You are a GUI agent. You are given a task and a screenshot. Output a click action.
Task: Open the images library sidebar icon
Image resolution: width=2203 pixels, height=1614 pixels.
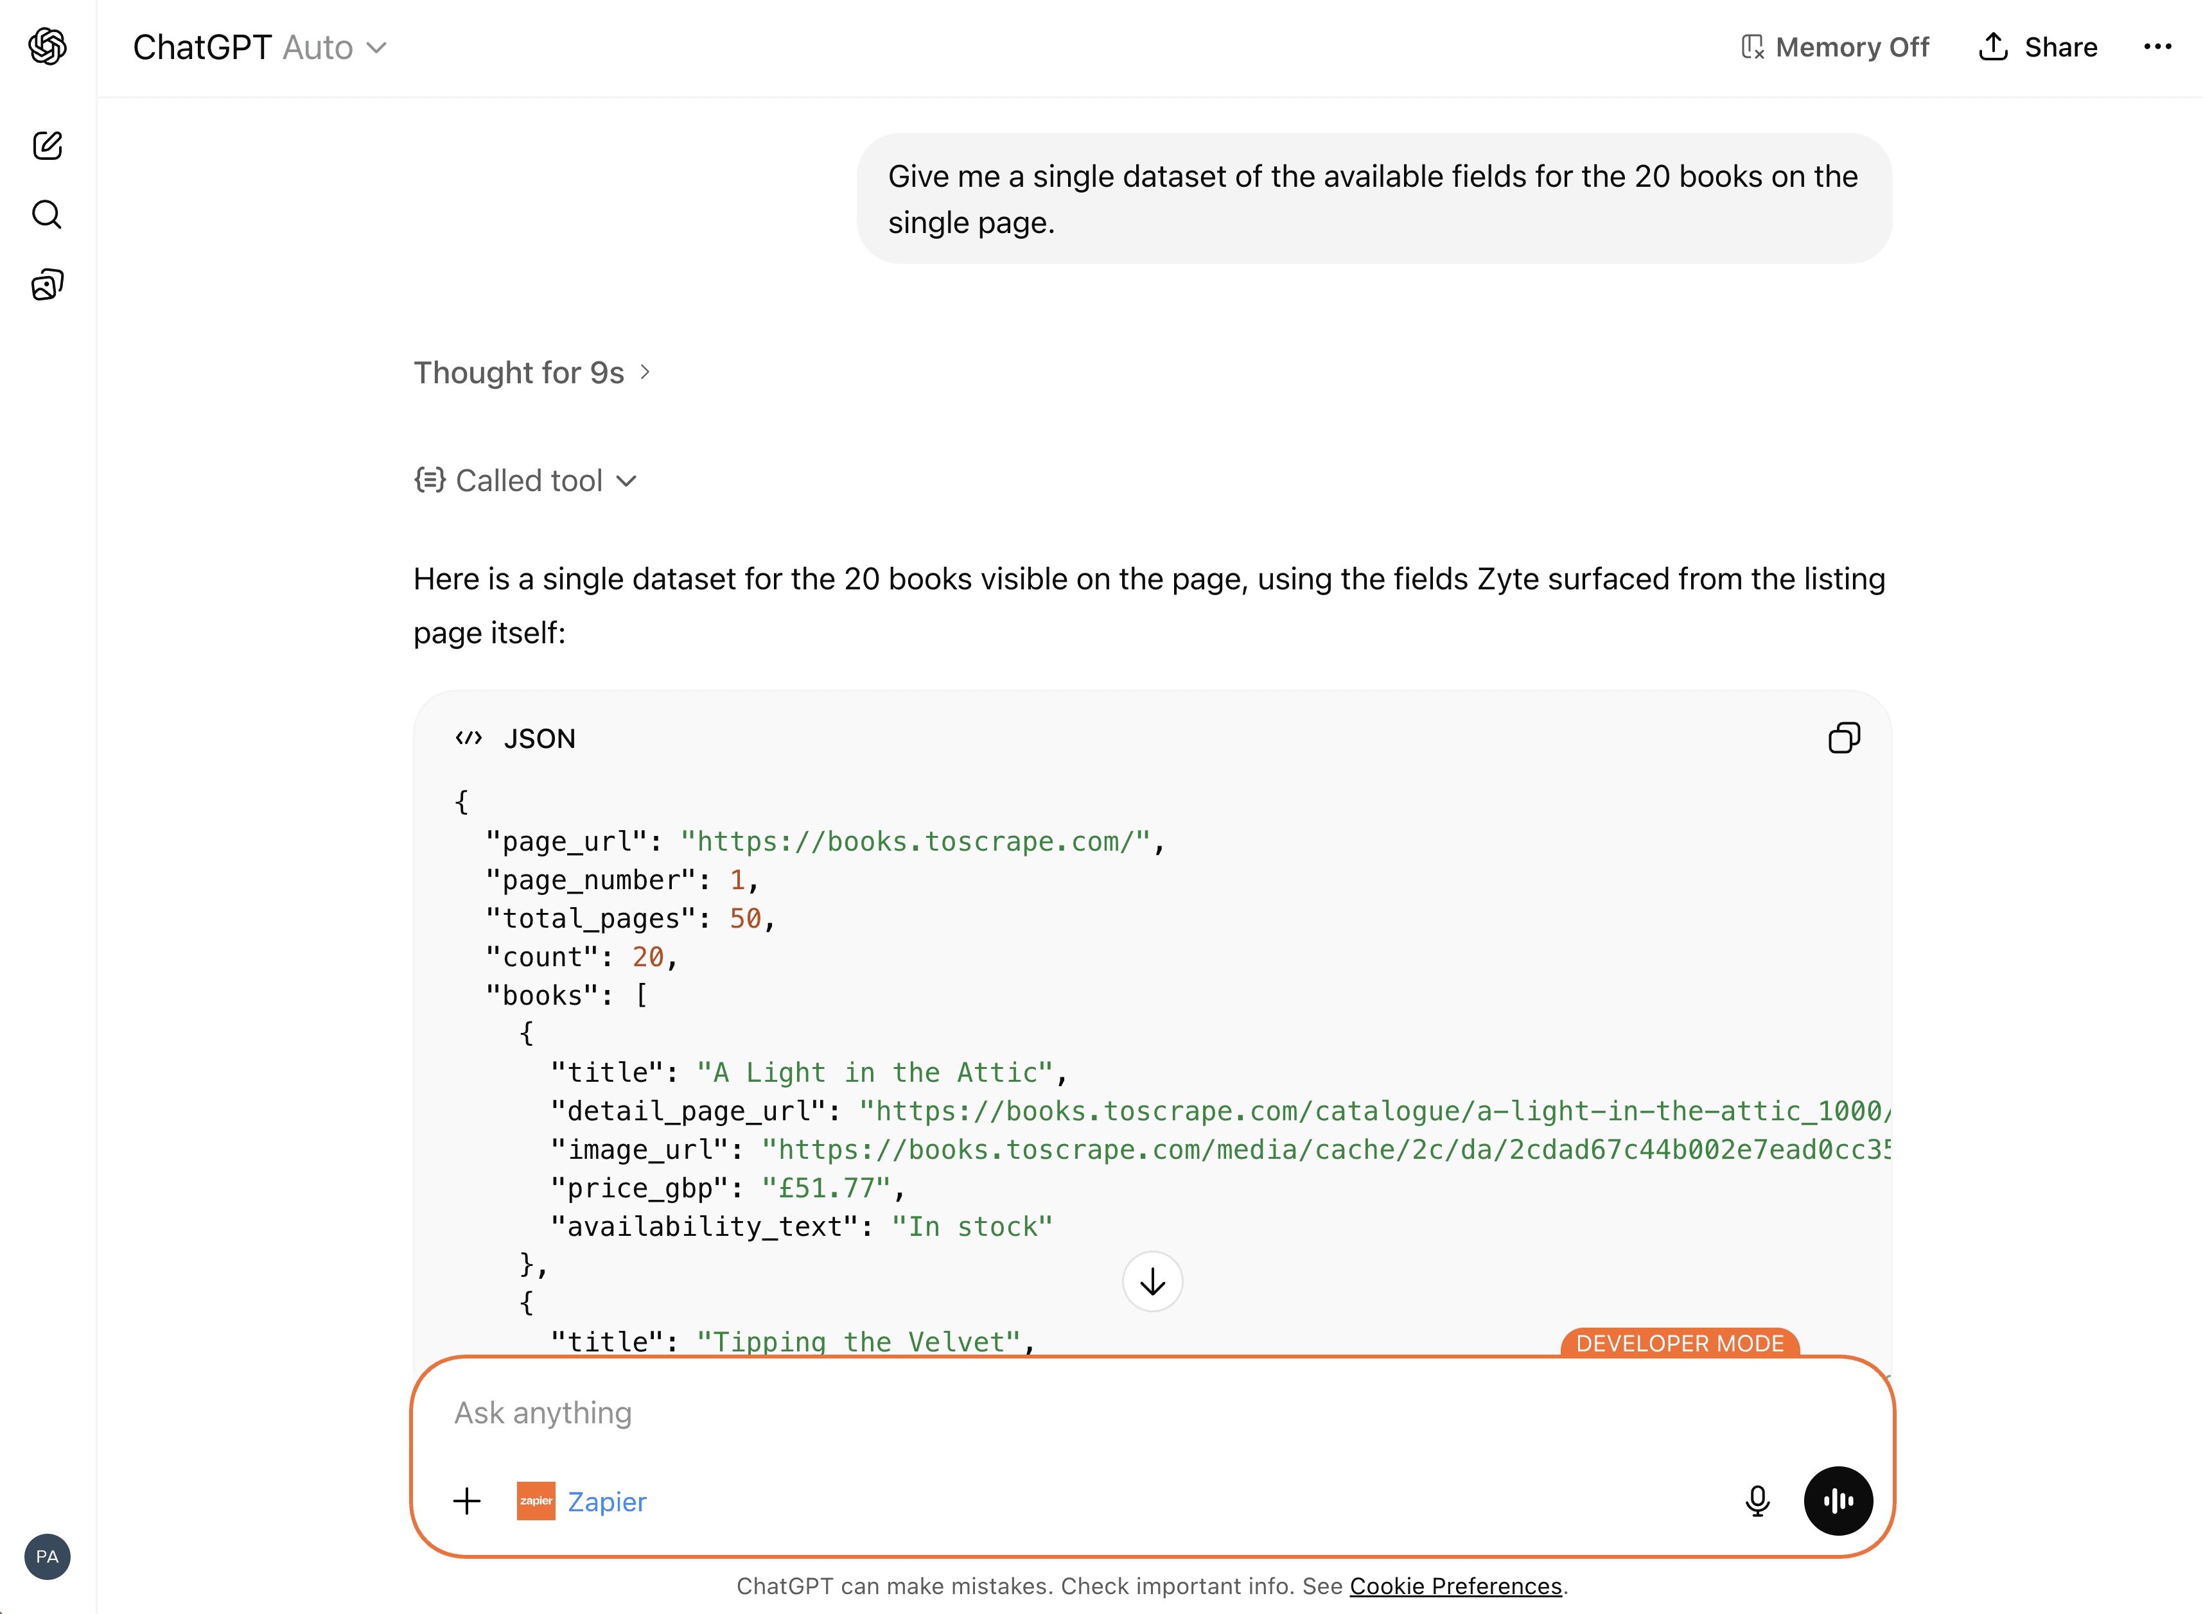47,284
